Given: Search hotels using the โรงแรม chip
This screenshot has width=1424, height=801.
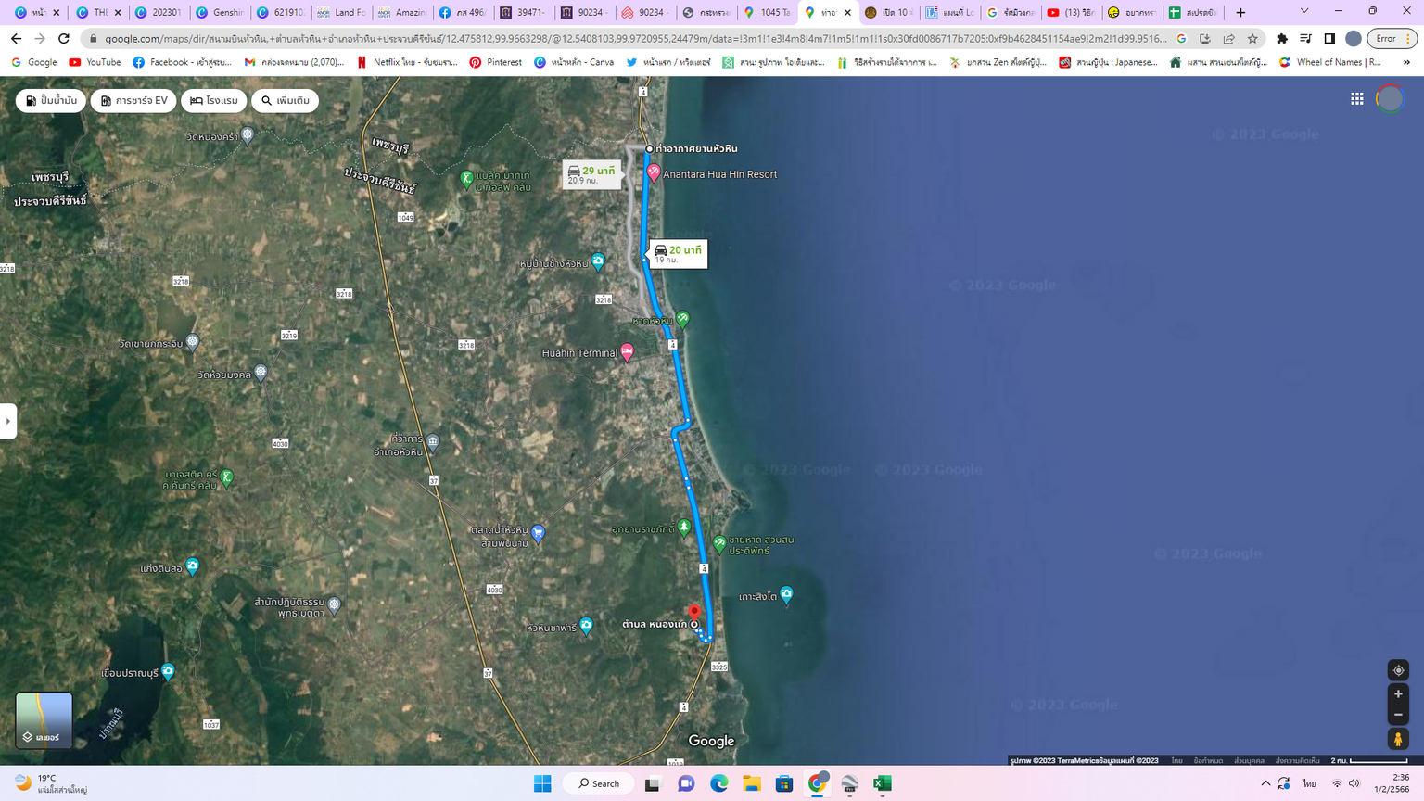Looking at the screenshot, I should (x=214, y=100).
